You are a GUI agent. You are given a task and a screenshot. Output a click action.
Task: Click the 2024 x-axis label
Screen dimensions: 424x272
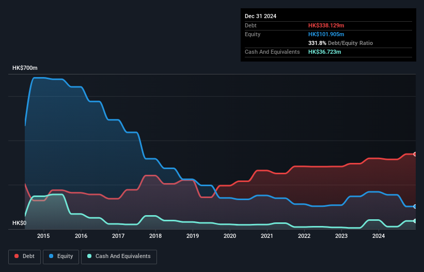tap(379, 236)
